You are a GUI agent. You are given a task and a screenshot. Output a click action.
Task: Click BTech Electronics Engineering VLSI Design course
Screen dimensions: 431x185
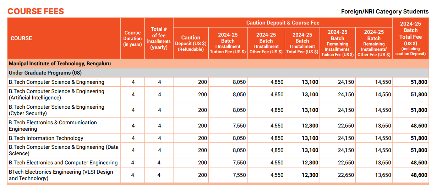[61, 175]
